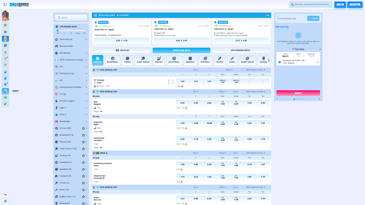Select the Basketball sport icon tile

[x=113, y=60]
